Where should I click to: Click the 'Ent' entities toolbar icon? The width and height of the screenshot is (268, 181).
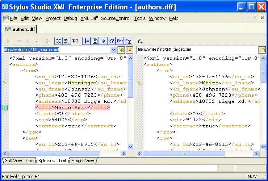coord(120,41)
